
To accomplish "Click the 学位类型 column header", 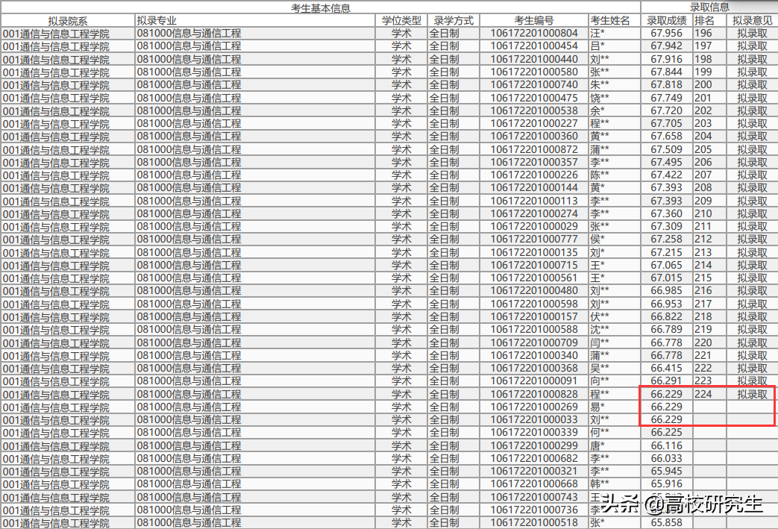I will [x=401, y=21].
